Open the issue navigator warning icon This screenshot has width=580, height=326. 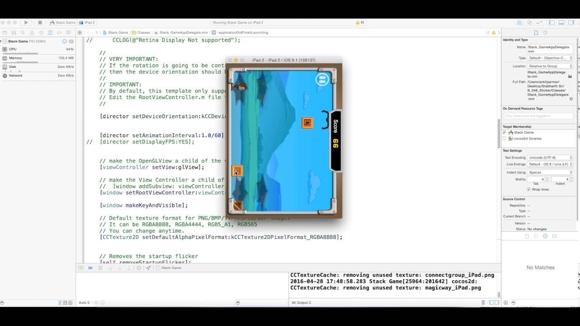(32, 33)
